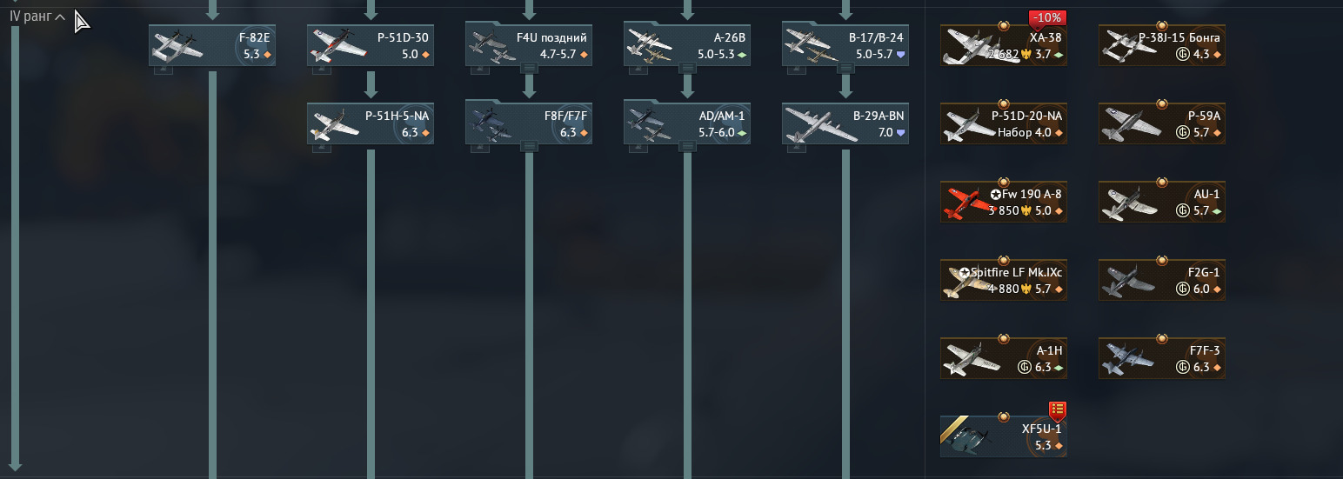Select the P-51D-30 fighter card
Screen dimensions: 1343x479
pos(371,45)
